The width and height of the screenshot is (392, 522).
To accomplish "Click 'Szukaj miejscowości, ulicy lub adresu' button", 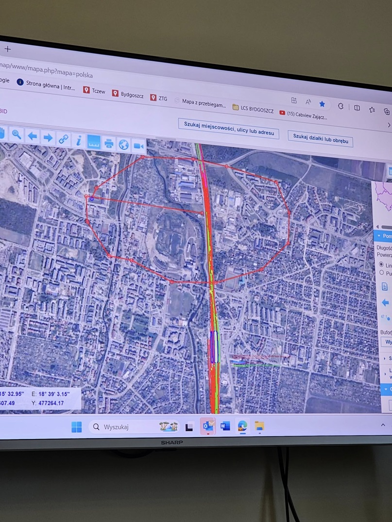I will (229, 129).
